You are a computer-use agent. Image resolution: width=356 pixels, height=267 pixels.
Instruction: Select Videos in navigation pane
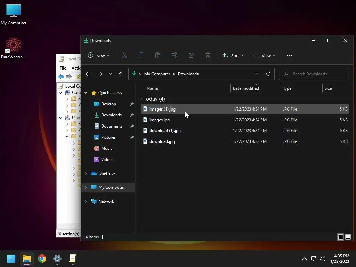(x=107, y=160)
